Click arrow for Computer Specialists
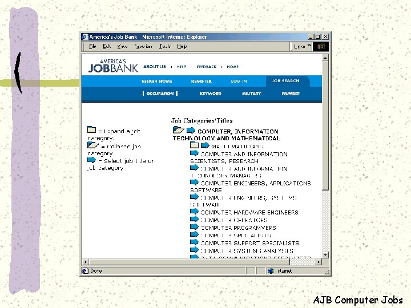411x308 pixels. tap(194, 234)
